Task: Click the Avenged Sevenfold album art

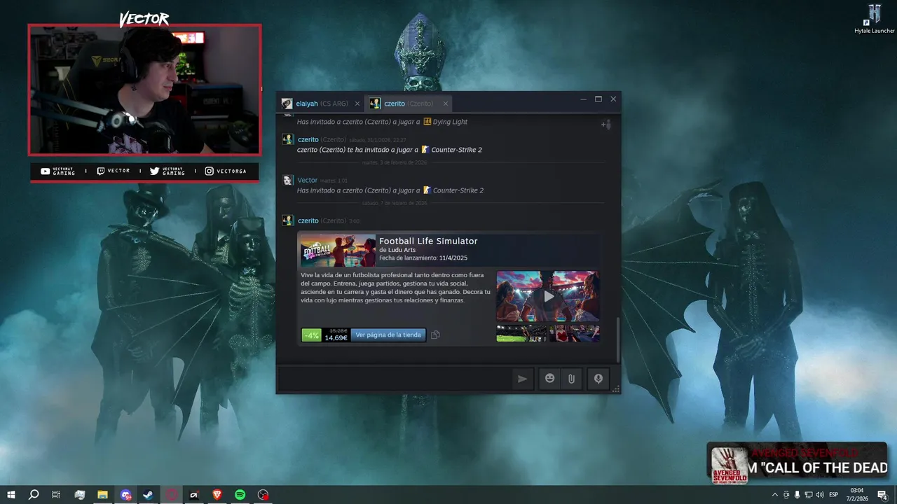Action: point(729,464)
